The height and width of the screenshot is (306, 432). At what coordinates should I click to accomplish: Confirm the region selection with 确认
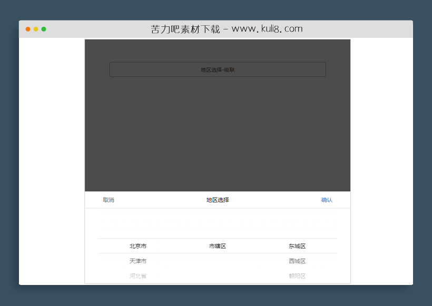click(x=327, y=200)
